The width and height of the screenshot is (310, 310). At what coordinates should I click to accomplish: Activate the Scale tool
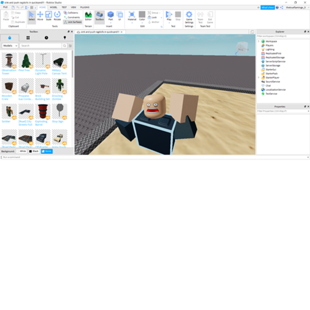pyautogui.click(x=48, y=16)
